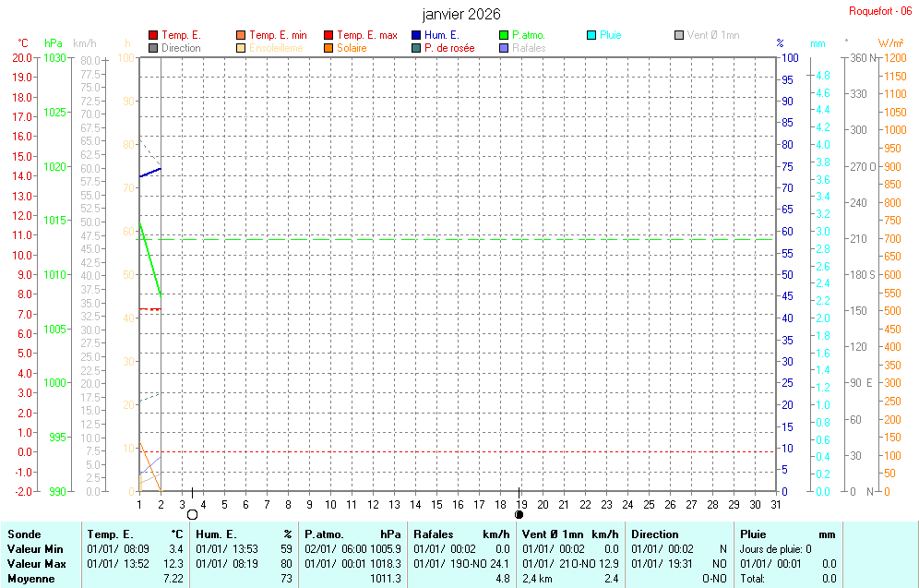Click the dark red Temp. E. legend square
This screenshot has width=919, height=588.
[x=153, y=35]
